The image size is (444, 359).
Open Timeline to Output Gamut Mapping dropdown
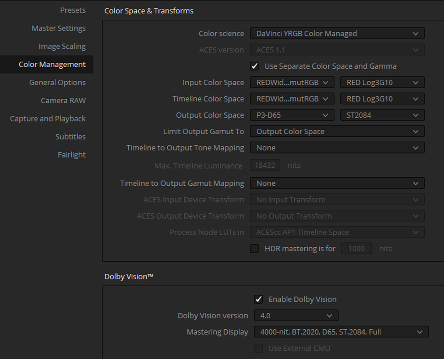pos(337,184)
